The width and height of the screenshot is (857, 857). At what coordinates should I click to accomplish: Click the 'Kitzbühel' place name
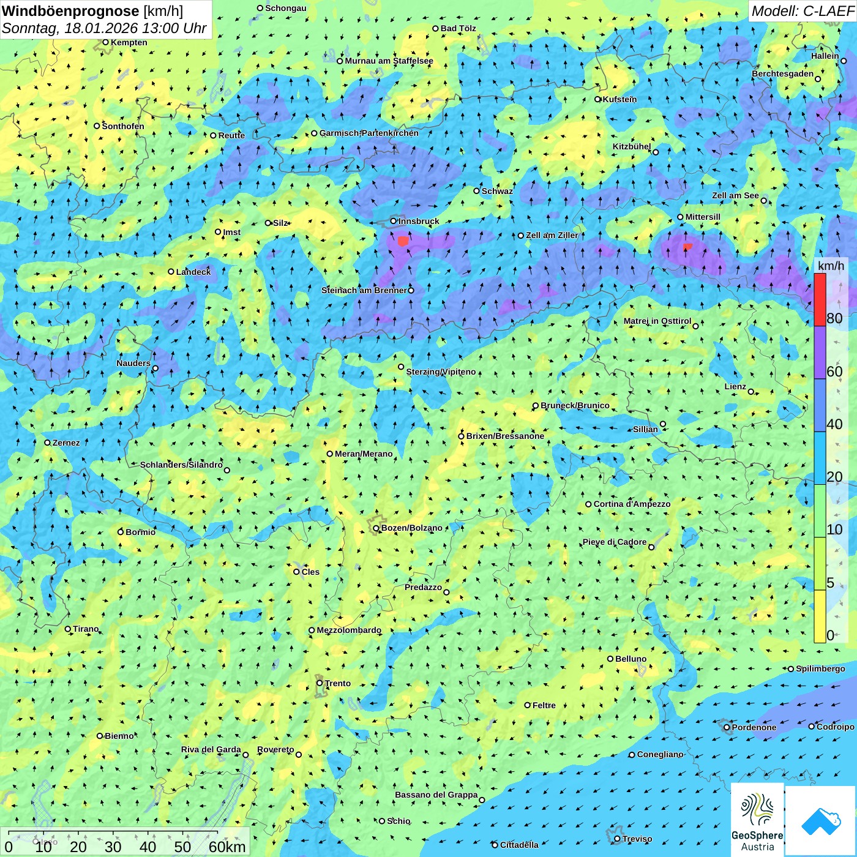point(632,146)
